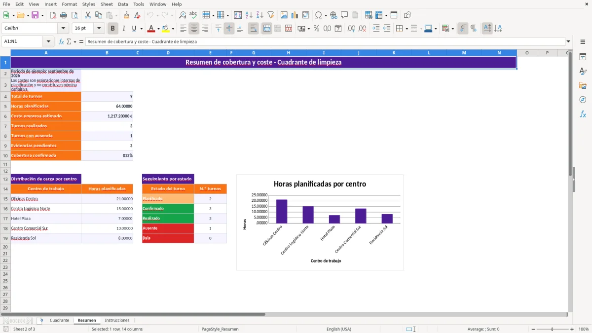Insert a chart
Viewport: 592px width, 333px height.
coord(295,15)
